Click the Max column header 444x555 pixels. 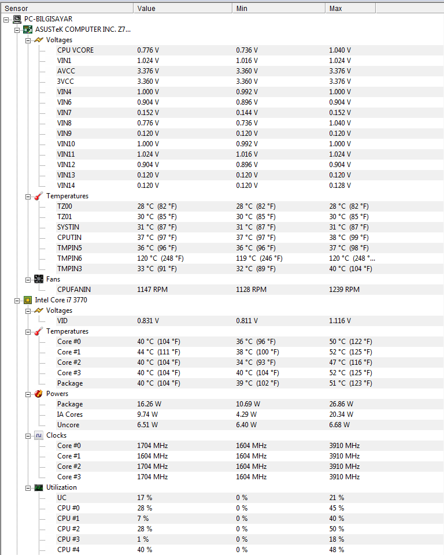[x=350, y=8]
